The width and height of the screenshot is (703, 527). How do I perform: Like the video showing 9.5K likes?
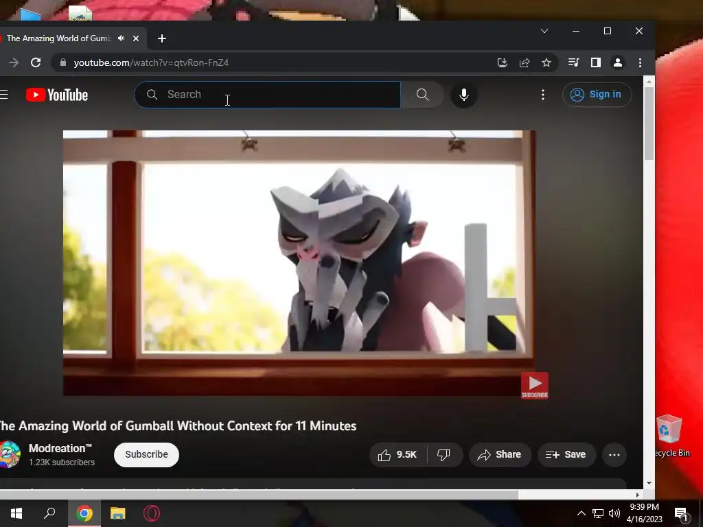[398, 455]
